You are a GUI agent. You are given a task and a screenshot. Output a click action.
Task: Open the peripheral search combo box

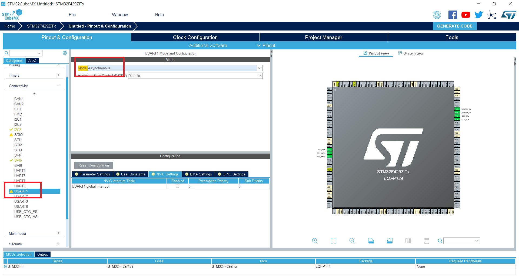click(26, 53)
